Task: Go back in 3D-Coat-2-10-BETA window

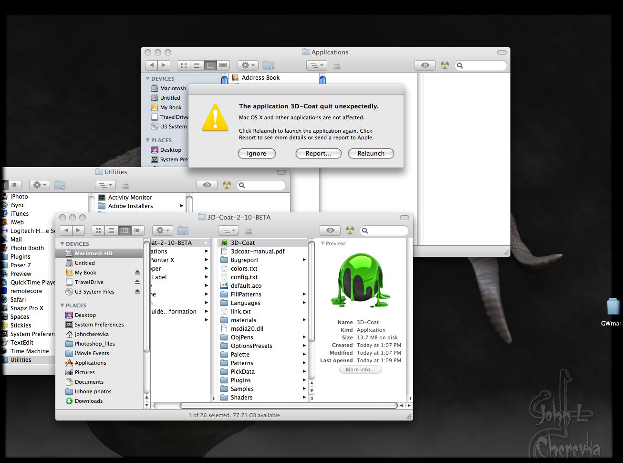Action: pos(66,231)
